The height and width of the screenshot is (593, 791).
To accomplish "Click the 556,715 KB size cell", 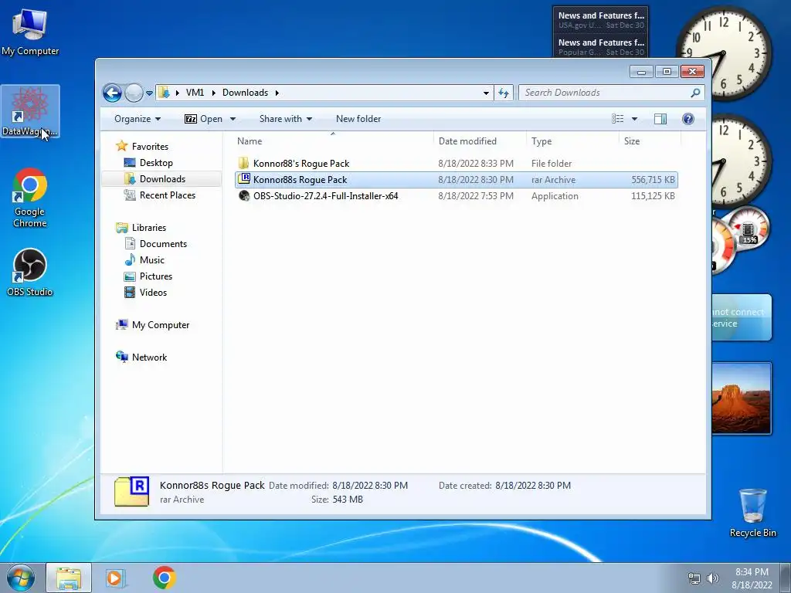I will tap(653, 179).
